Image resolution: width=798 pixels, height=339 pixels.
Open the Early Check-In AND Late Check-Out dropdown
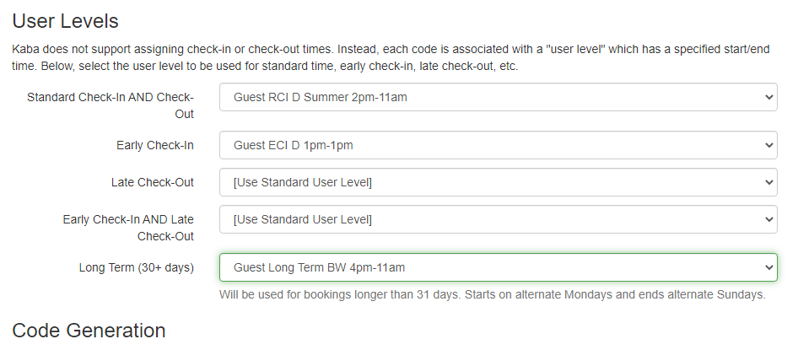(x=498, y=219)
